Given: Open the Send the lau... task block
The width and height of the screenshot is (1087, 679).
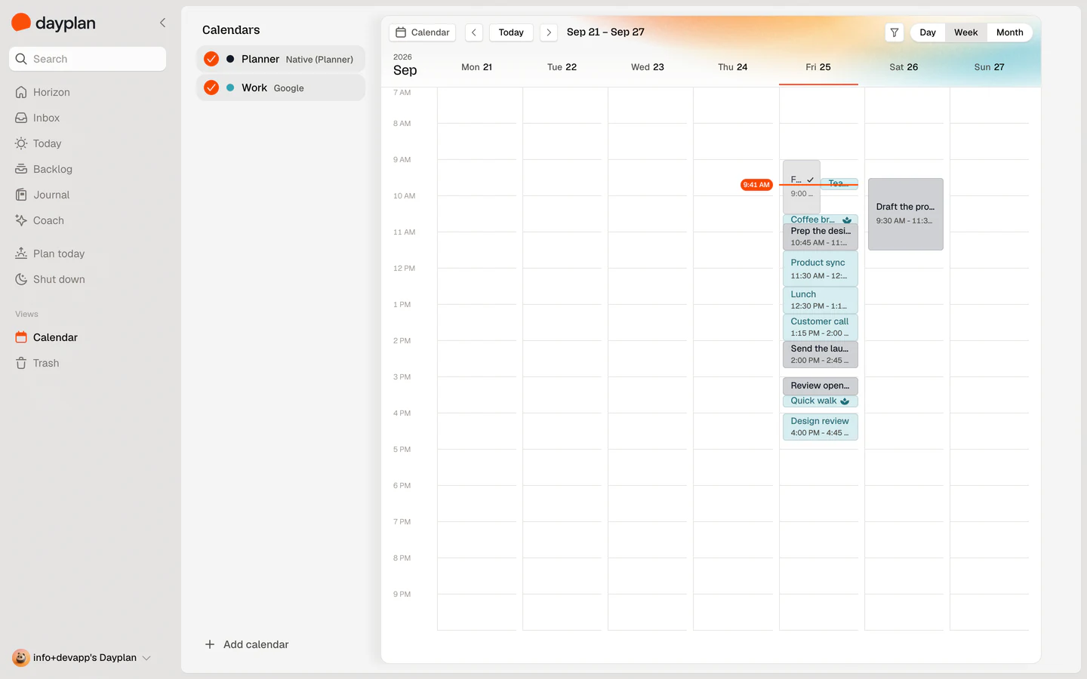Looking at the screenshot, I should (821, 355).
